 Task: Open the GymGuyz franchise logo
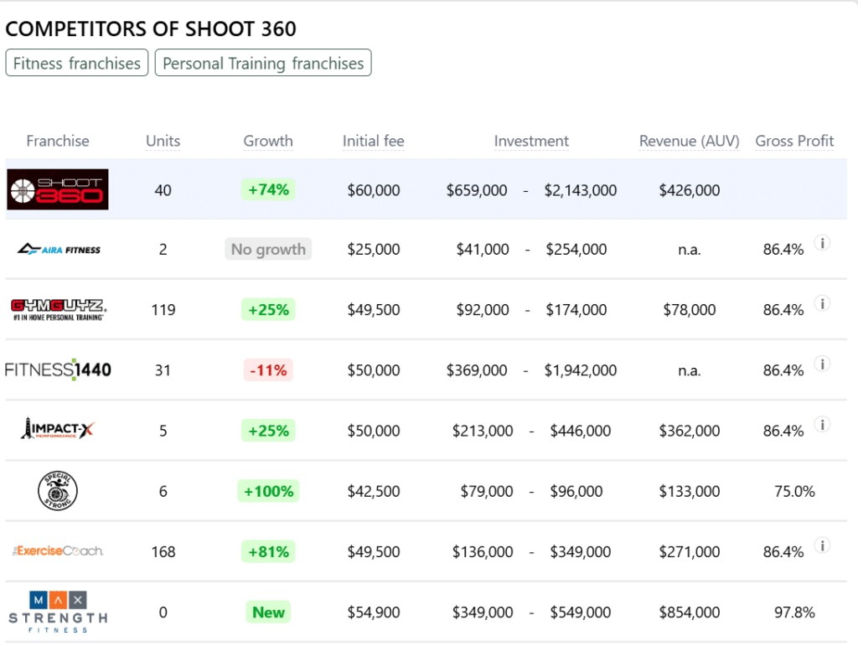coord(59,310)
